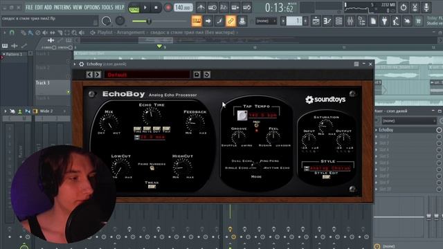The height and width of the screenshot is (249, 443).
Task: Toggle wait for input before recording
Action: [x=213, y=8]
